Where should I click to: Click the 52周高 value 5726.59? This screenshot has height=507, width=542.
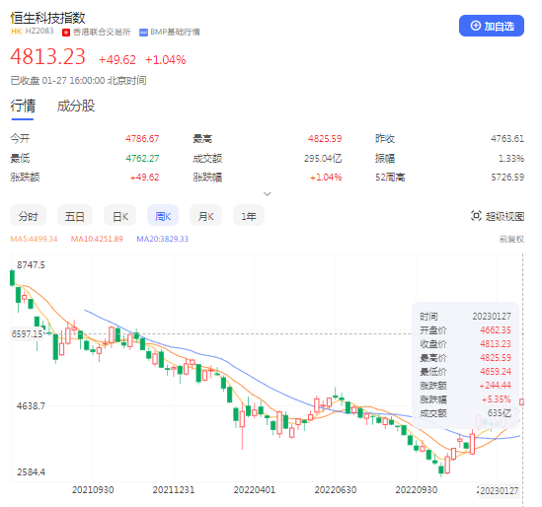(x=507, y=178)
